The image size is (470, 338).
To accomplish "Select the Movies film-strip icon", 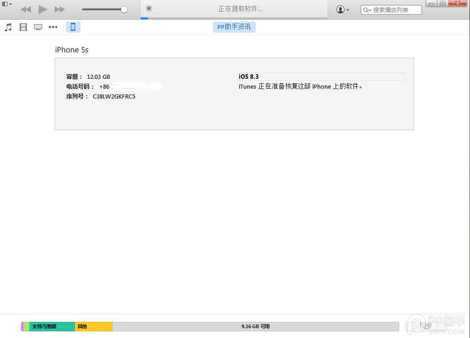I will 23,27.
